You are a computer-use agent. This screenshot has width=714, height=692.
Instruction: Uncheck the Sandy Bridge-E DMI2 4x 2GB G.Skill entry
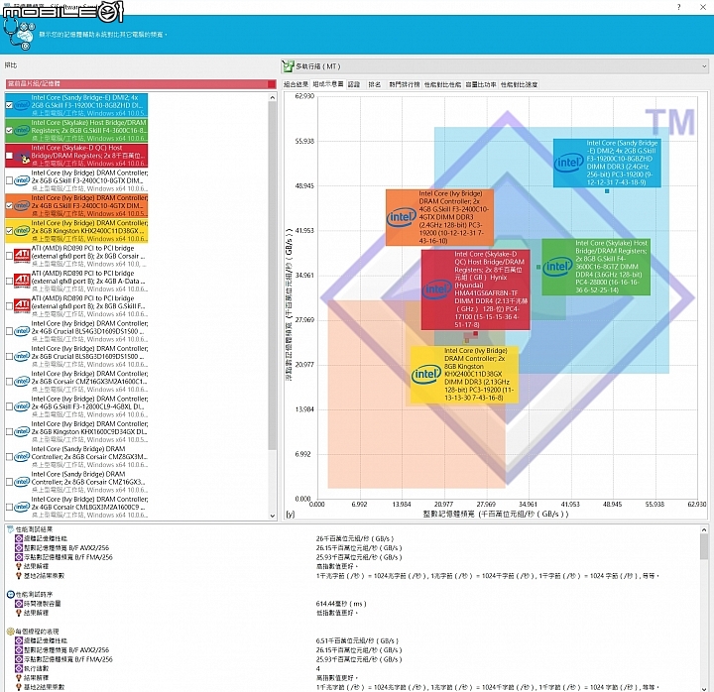pyautogui.click(x=9, y=105)
